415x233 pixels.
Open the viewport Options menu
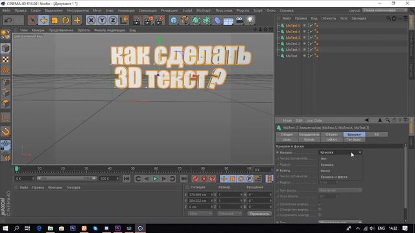(84, 30)
